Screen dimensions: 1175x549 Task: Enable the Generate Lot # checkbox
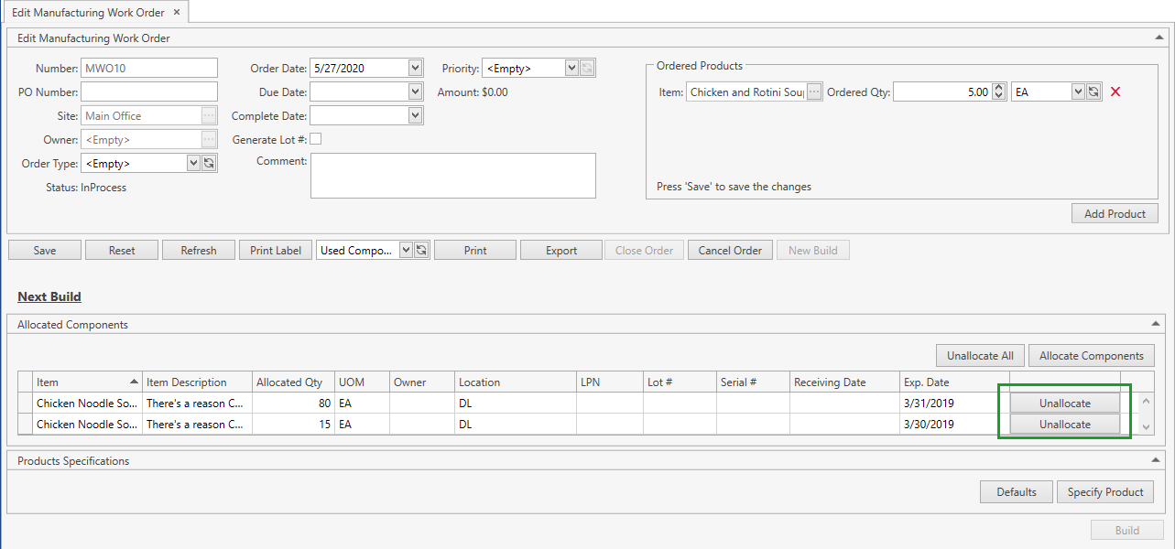pyautogui.click(x=316, y=139)
